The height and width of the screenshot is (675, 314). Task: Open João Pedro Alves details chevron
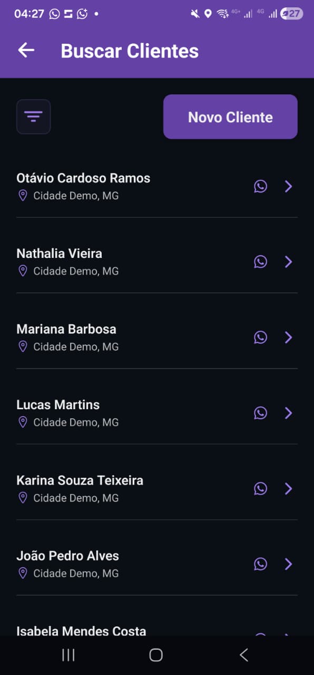(x=289, y=564)
